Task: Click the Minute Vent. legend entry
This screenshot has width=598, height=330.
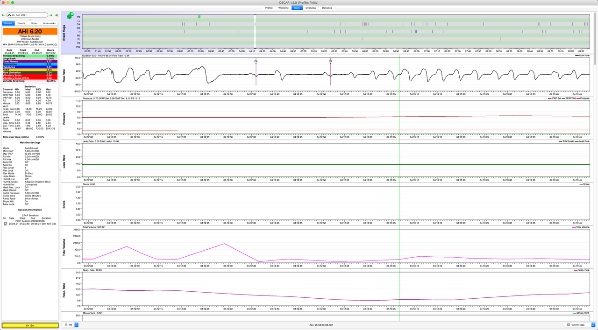Action: [x=581, y=313]
